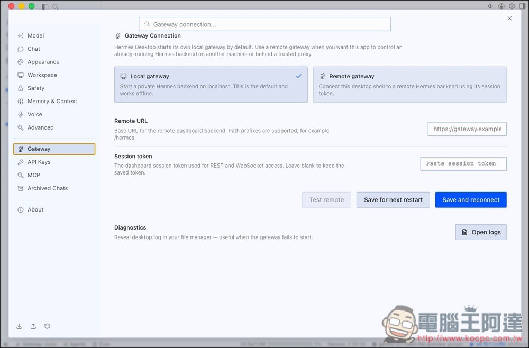The image size is (529, 348).
Task: Click the upload icon in the sidebar footer
Action: (33, 326)
